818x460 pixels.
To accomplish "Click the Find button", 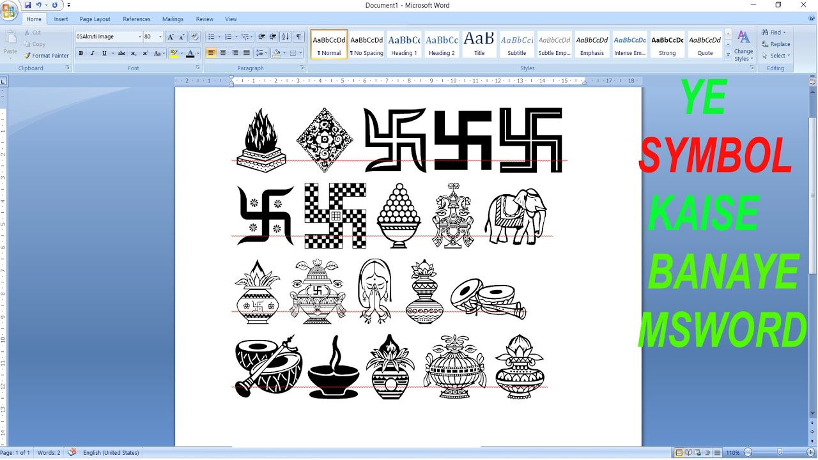I will click(x=774, y=33).
